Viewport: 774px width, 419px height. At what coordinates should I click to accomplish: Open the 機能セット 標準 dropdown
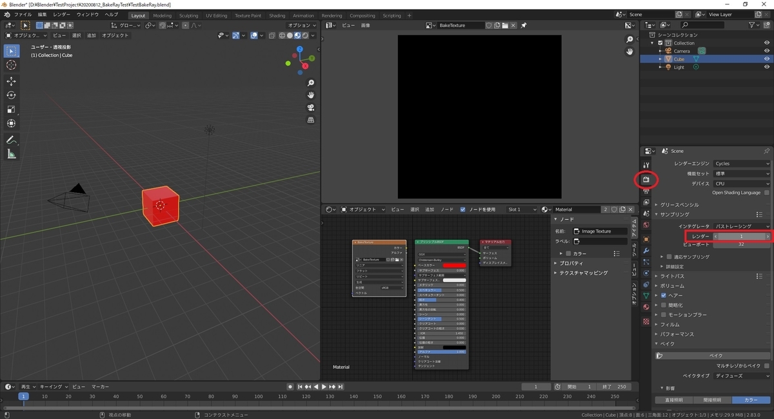pos(742,173)
